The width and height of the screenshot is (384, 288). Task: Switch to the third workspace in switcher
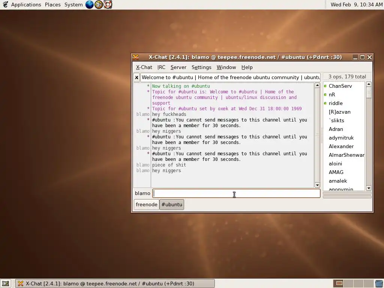358,283
